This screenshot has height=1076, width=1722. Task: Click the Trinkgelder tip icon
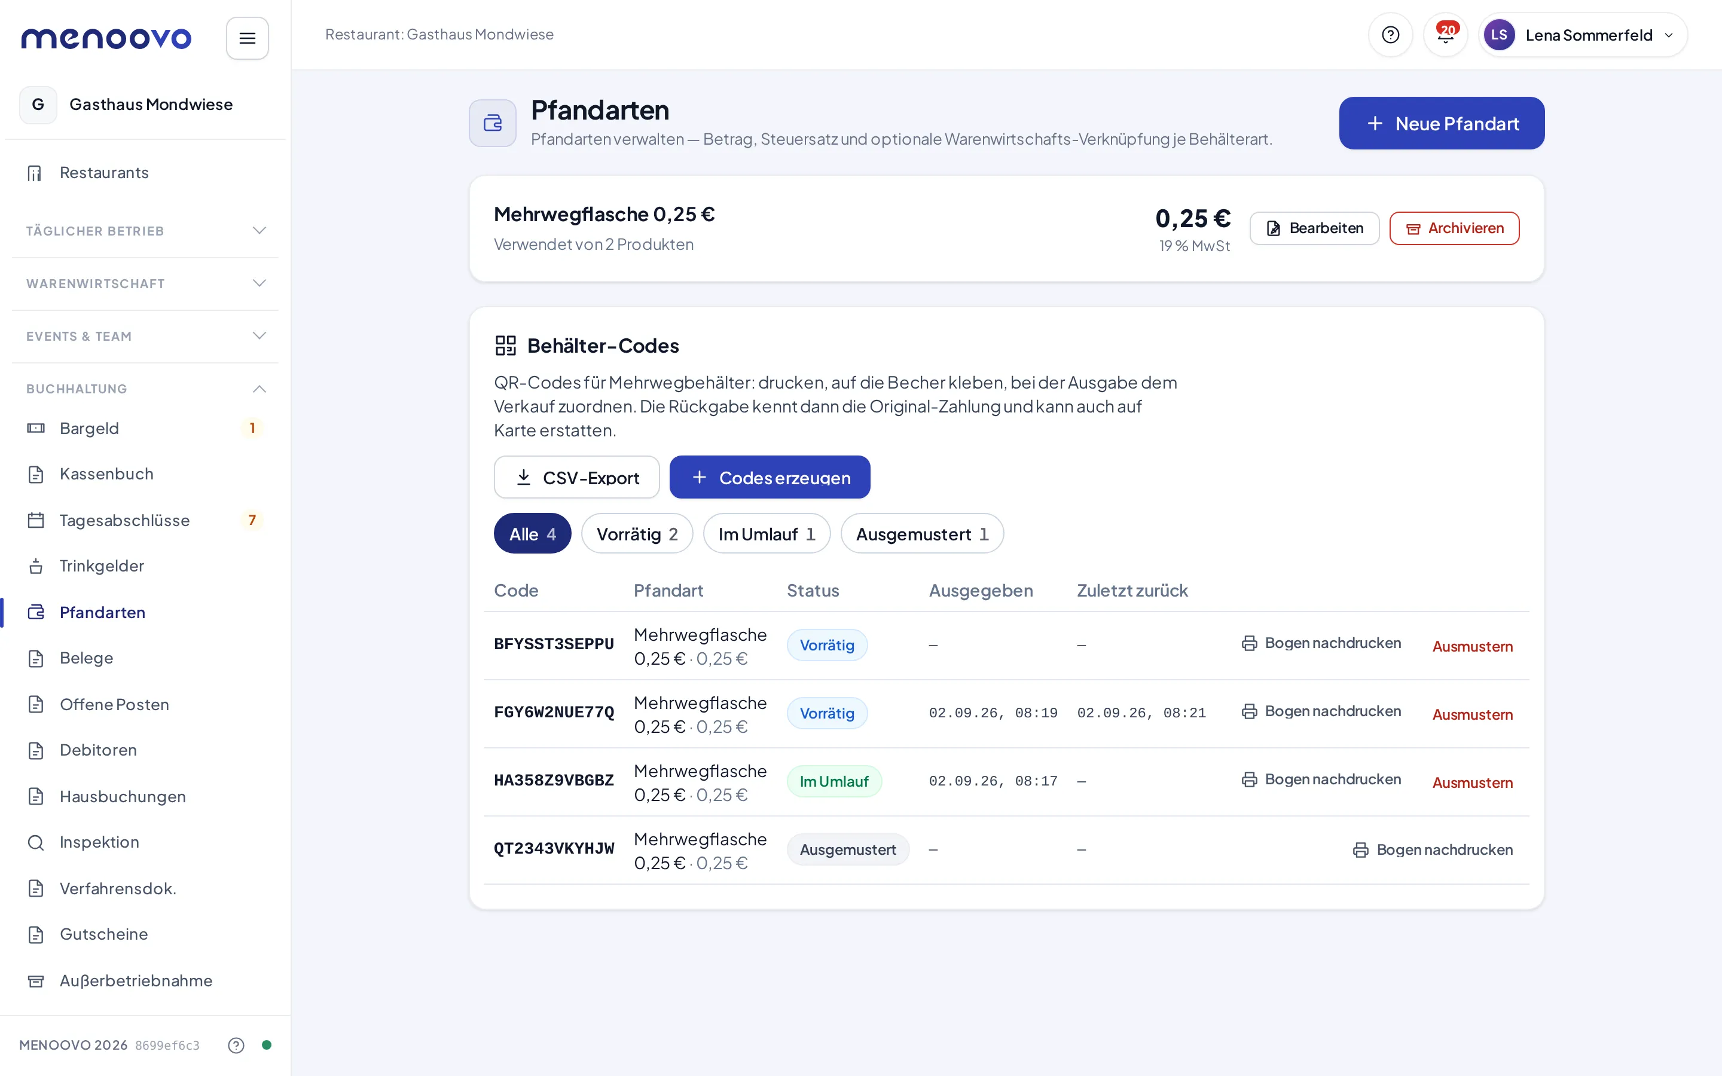[36, 567]
